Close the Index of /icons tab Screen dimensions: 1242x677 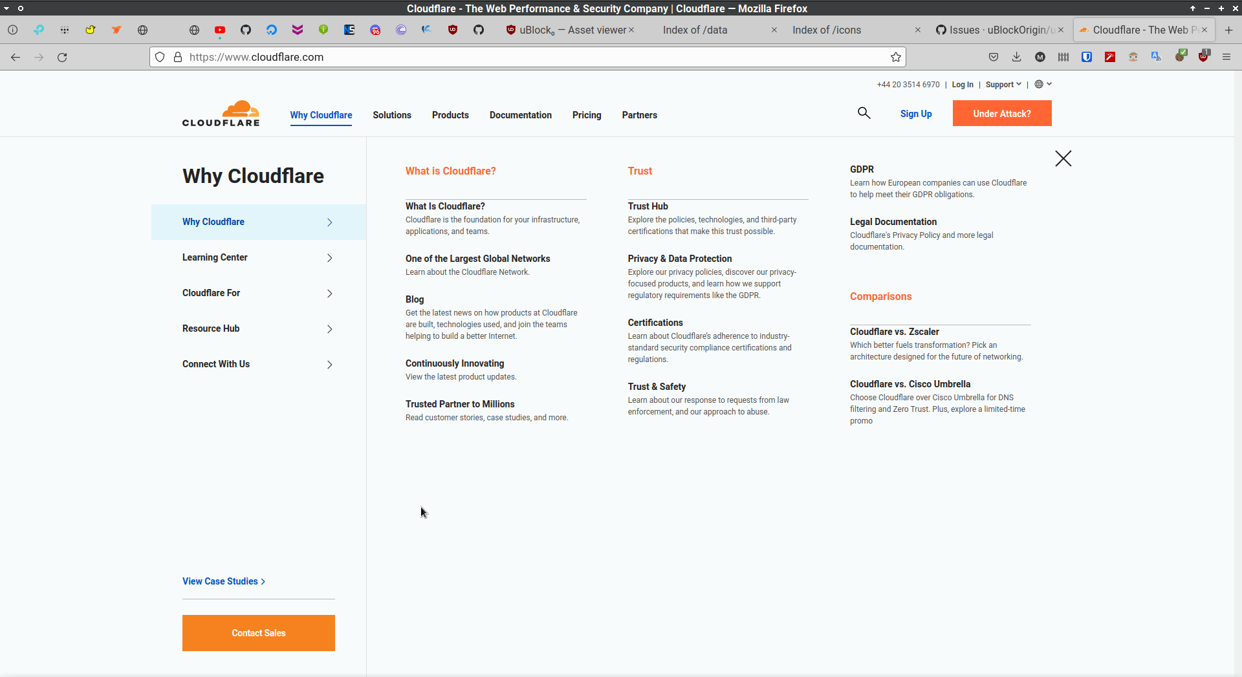(917, 30)
